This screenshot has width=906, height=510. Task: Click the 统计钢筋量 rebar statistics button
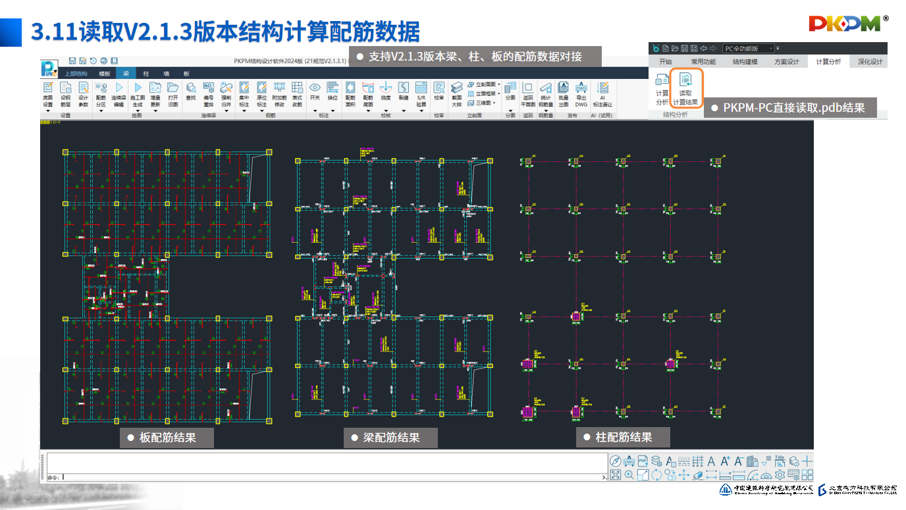coord(546,94)
